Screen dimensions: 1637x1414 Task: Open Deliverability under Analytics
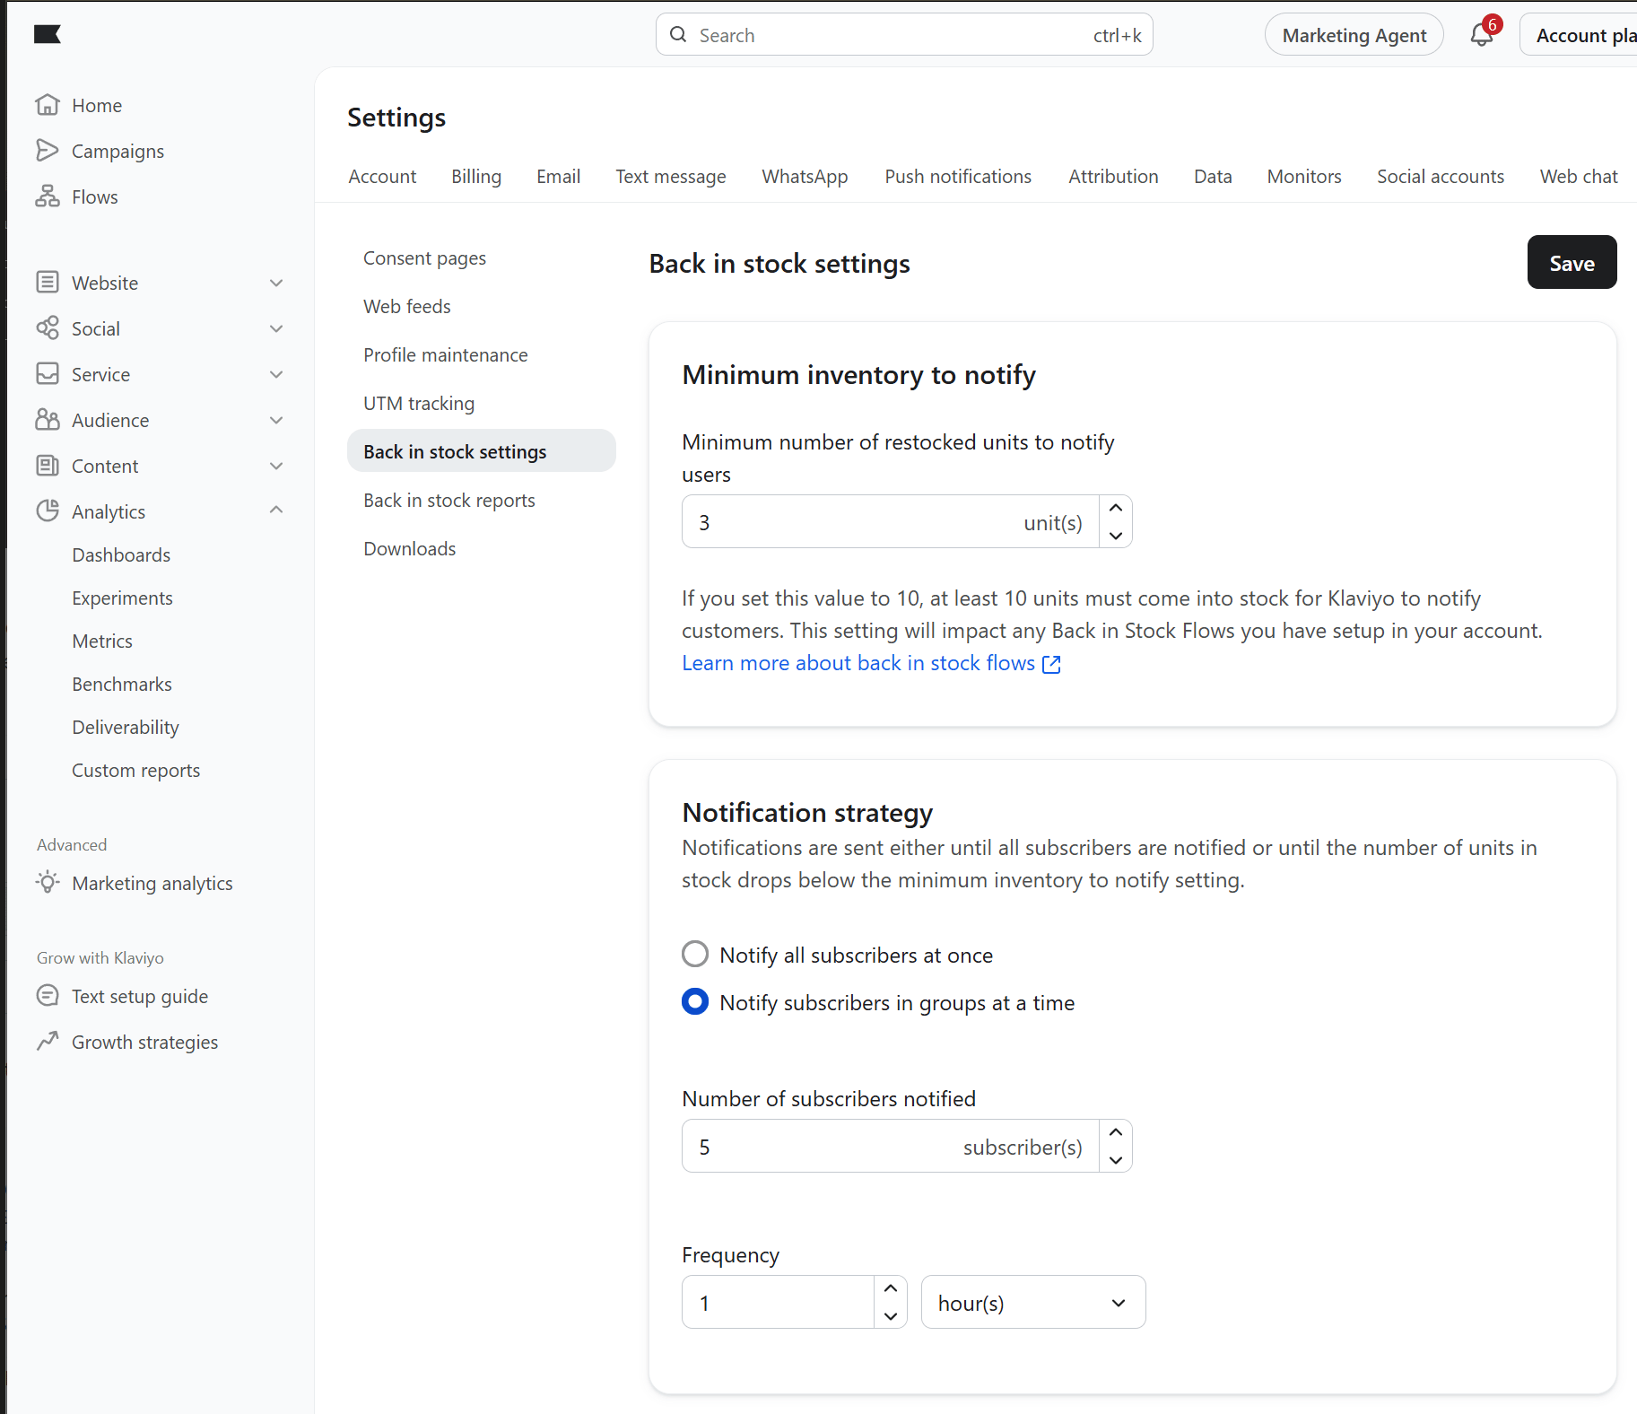(126, 728)
